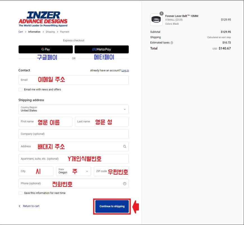This screenshot has height=225, width=244.
Task: Focus the First name field
Action: (x=45, y=121)
